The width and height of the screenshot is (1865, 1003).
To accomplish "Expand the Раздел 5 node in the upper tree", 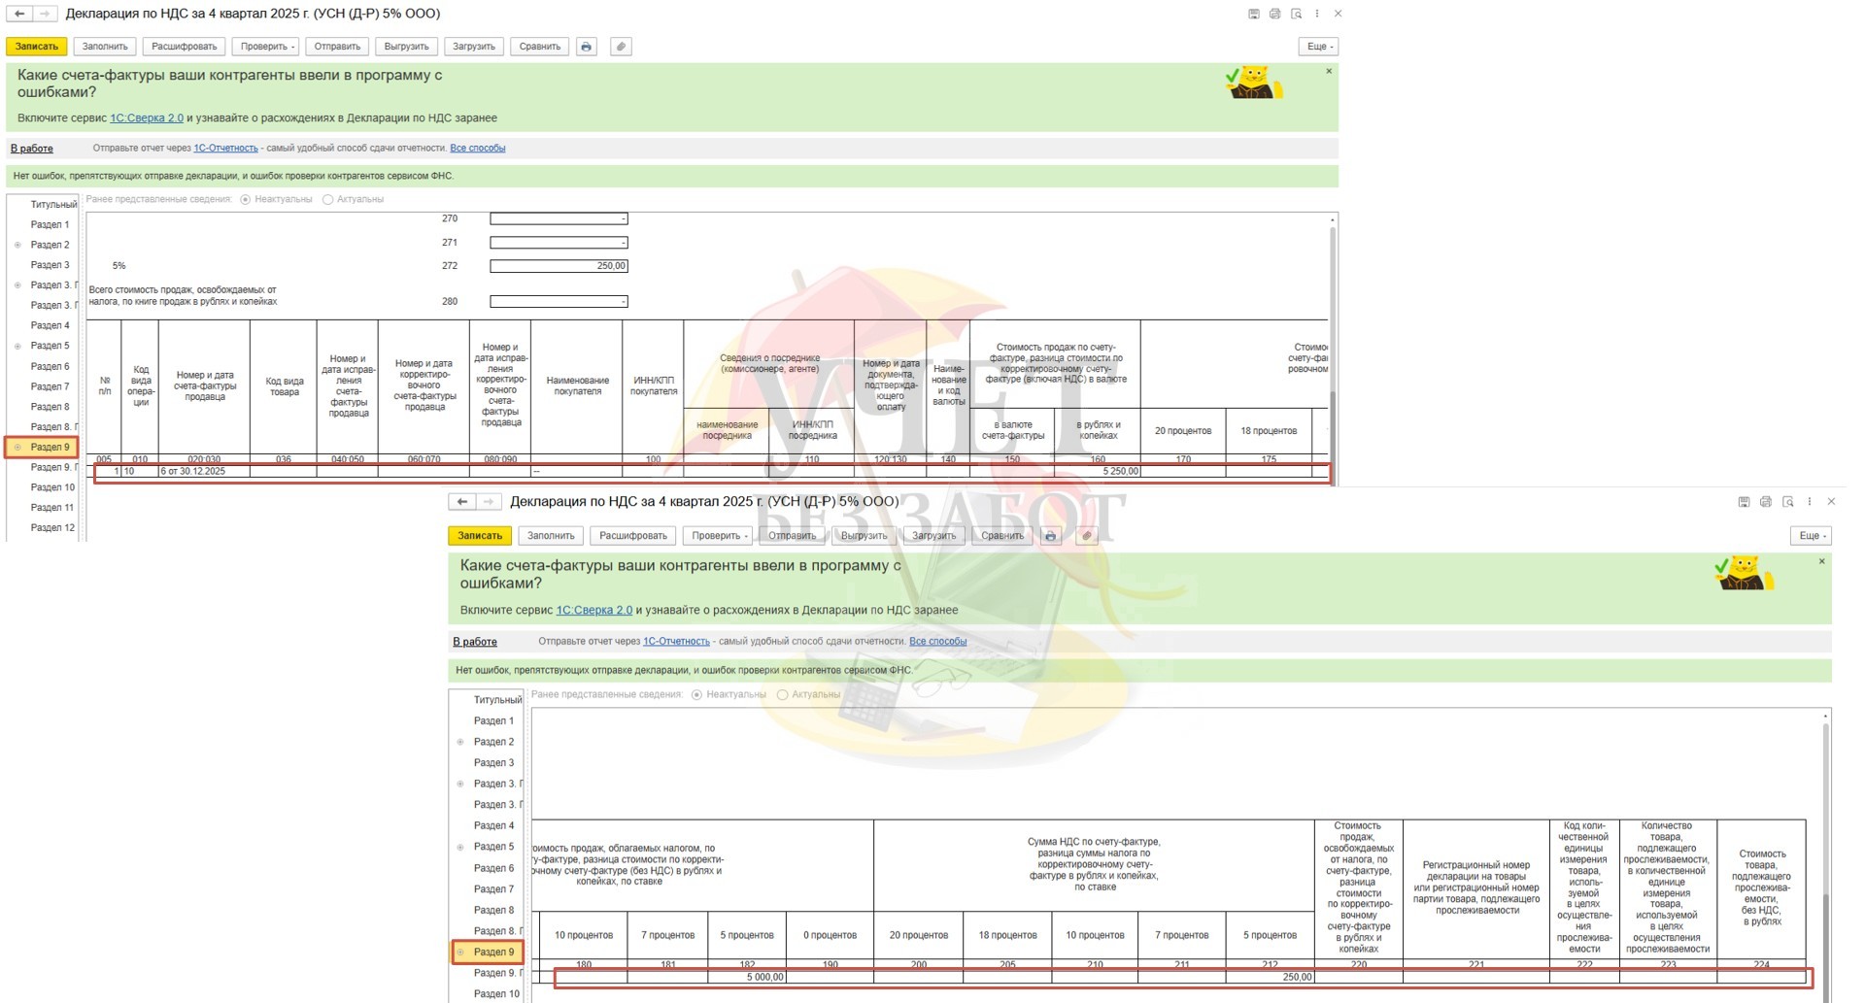I will pyautogui.click(x=17, y=346).
